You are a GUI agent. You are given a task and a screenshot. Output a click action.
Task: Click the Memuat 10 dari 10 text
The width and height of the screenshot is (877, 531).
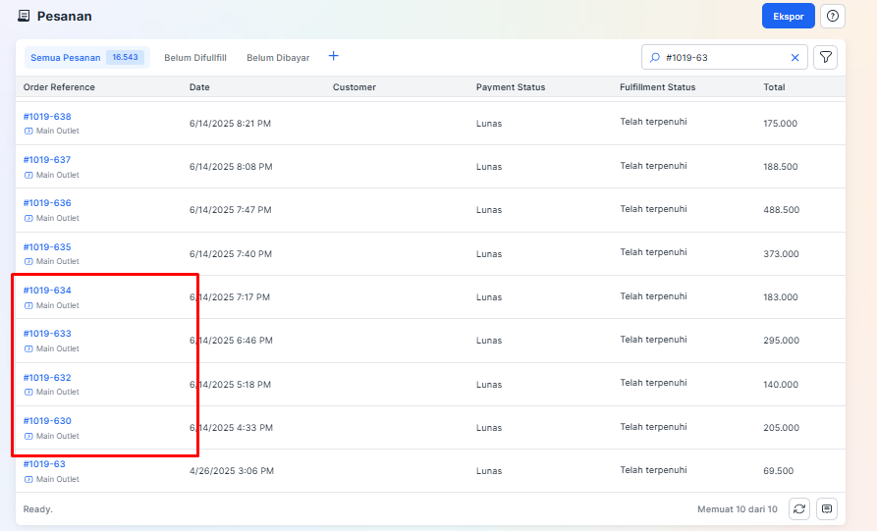[738, 509]
